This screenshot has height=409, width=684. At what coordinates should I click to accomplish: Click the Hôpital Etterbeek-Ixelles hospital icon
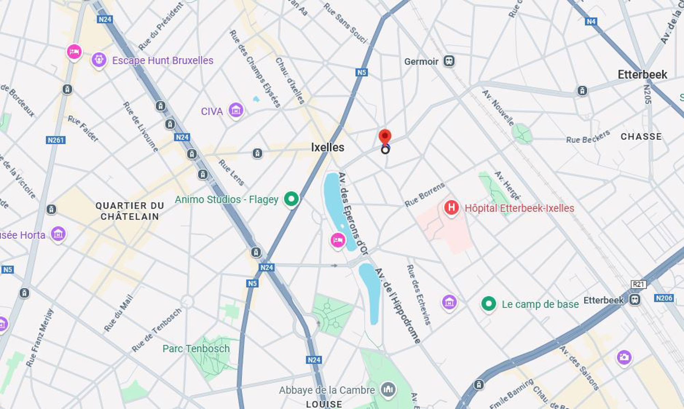click(x=451, y=208)
